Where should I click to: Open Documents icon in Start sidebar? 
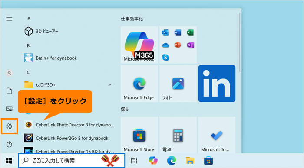(x=9, y=91)
